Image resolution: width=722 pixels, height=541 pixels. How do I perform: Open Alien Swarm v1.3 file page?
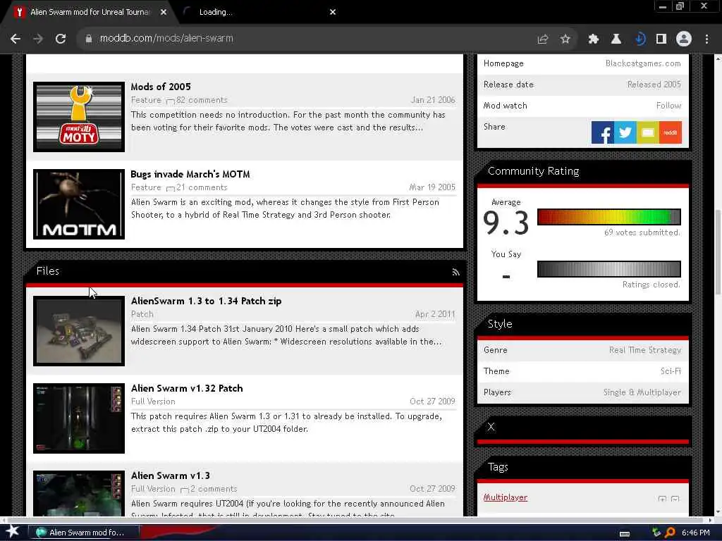(x=171, y=475)
